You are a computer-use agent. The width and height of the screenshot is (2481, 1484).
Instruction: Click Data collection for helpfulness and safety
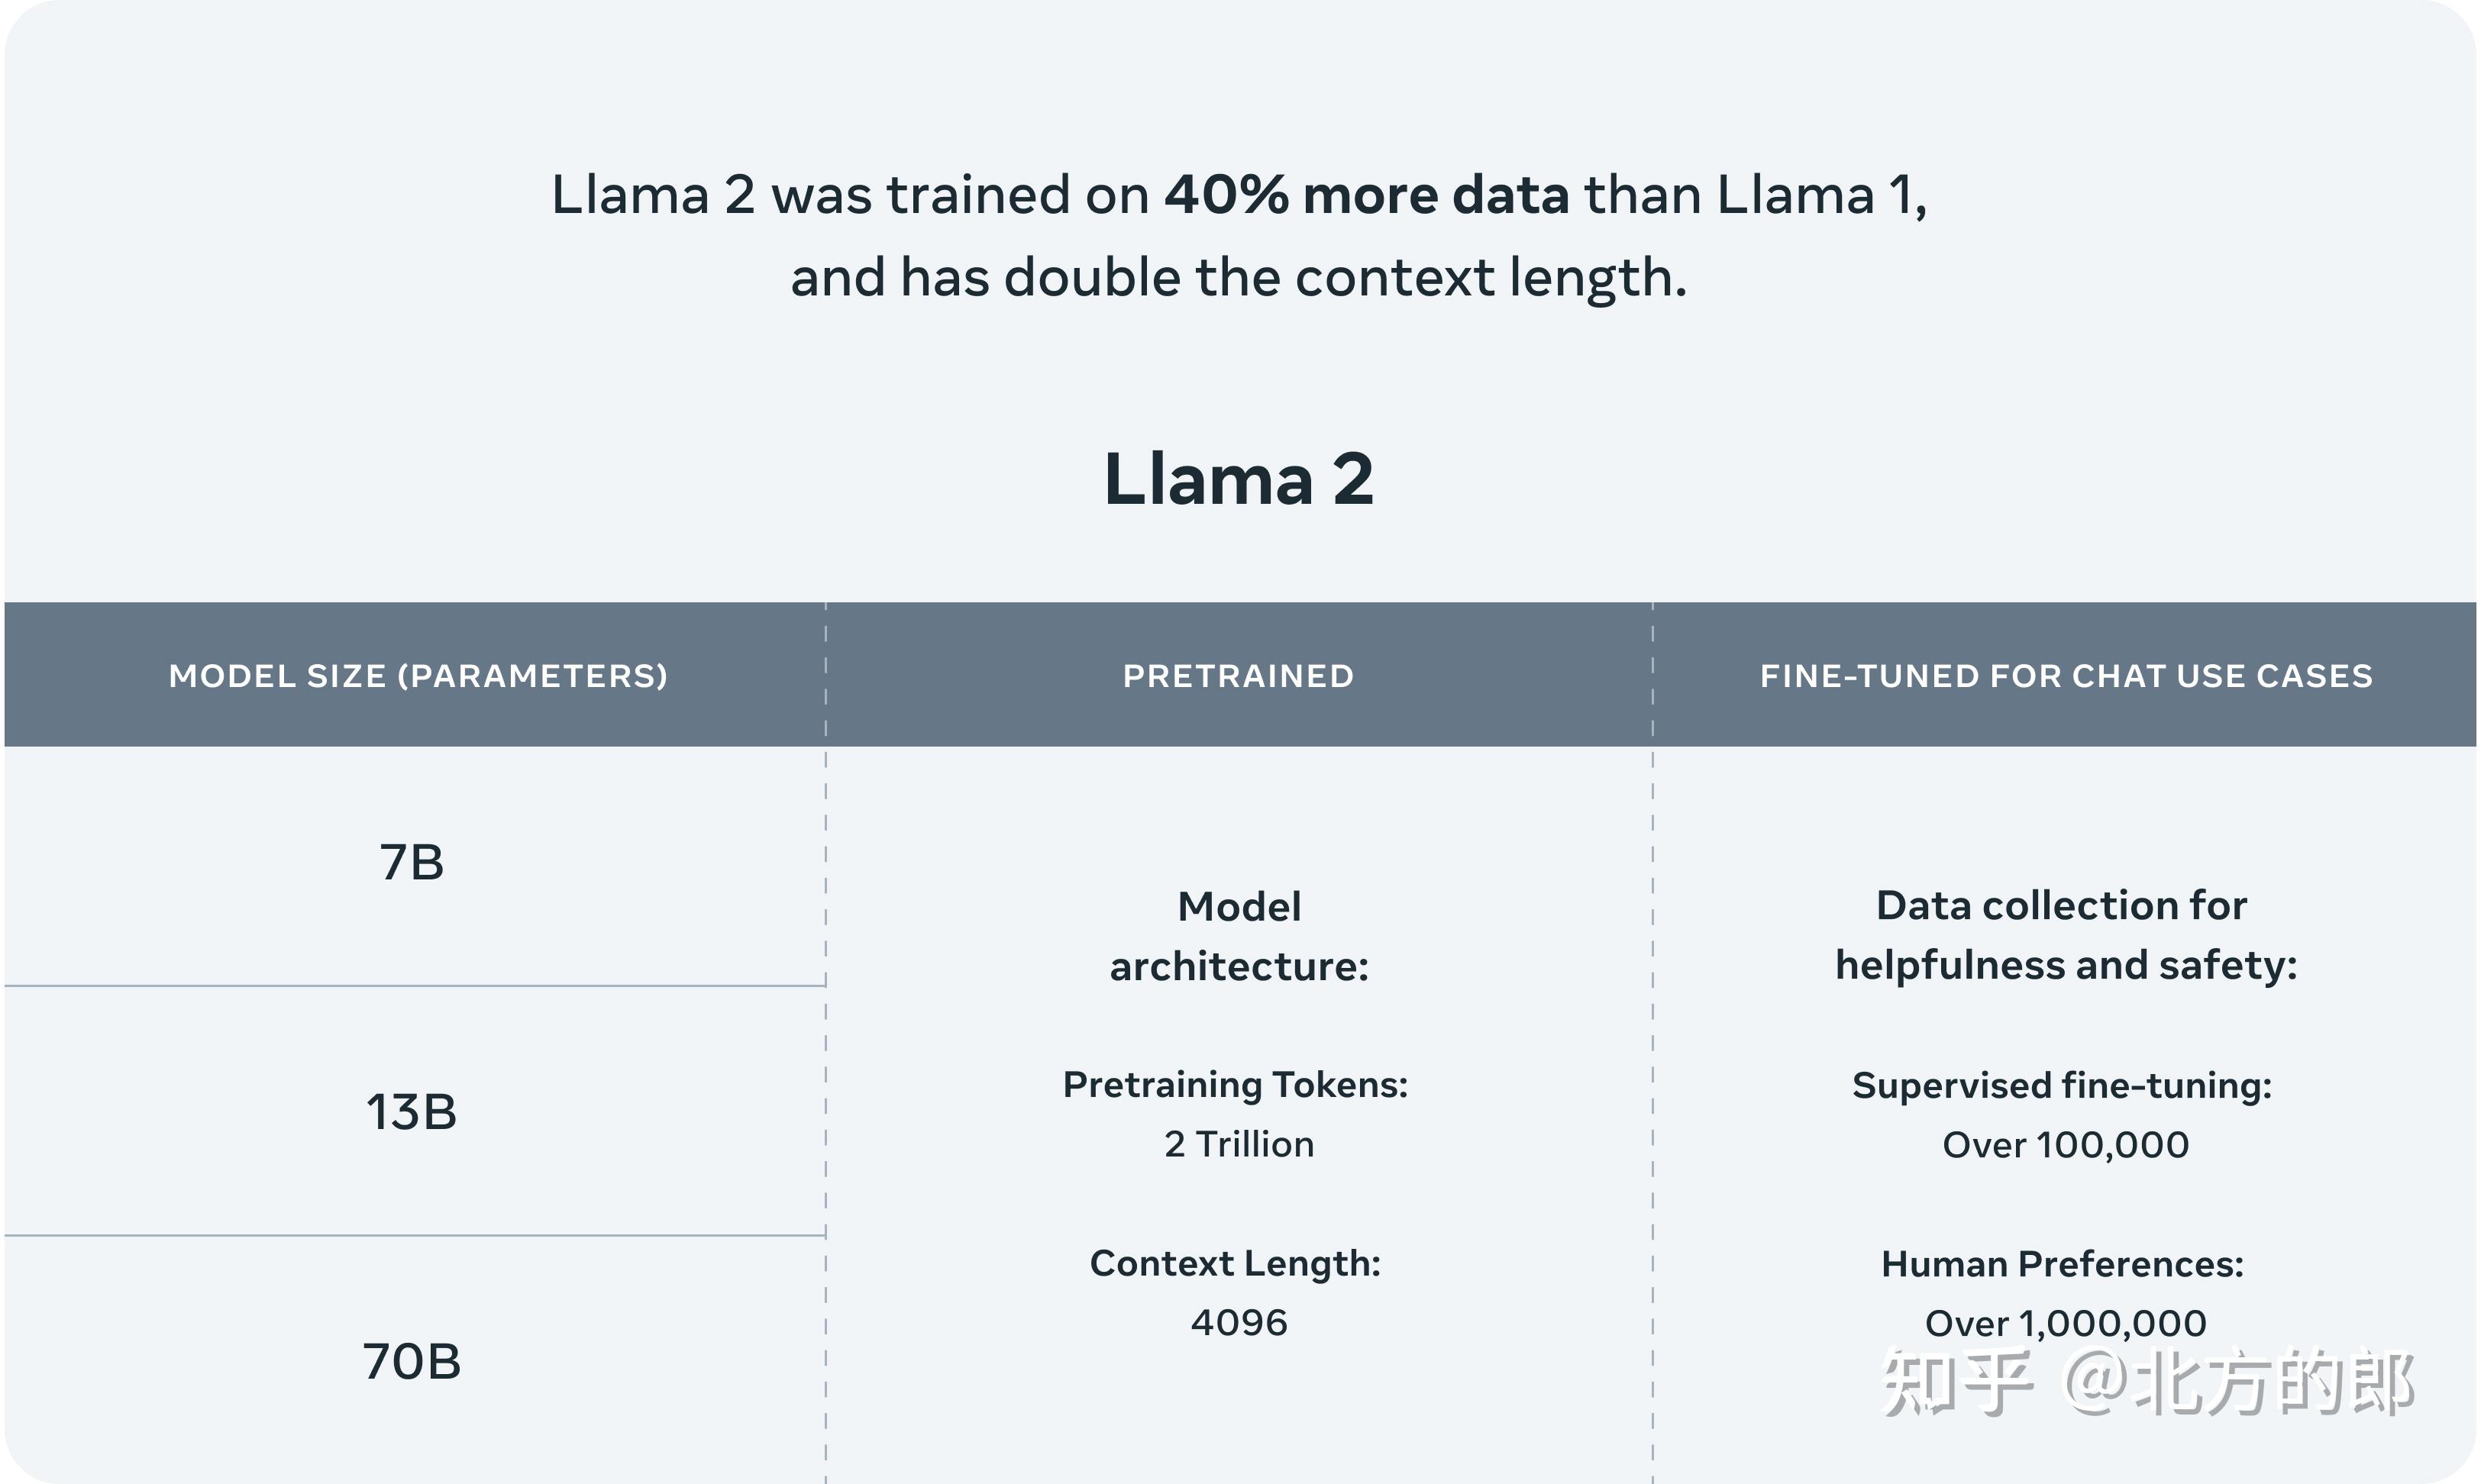click(x=2066, y=935)
